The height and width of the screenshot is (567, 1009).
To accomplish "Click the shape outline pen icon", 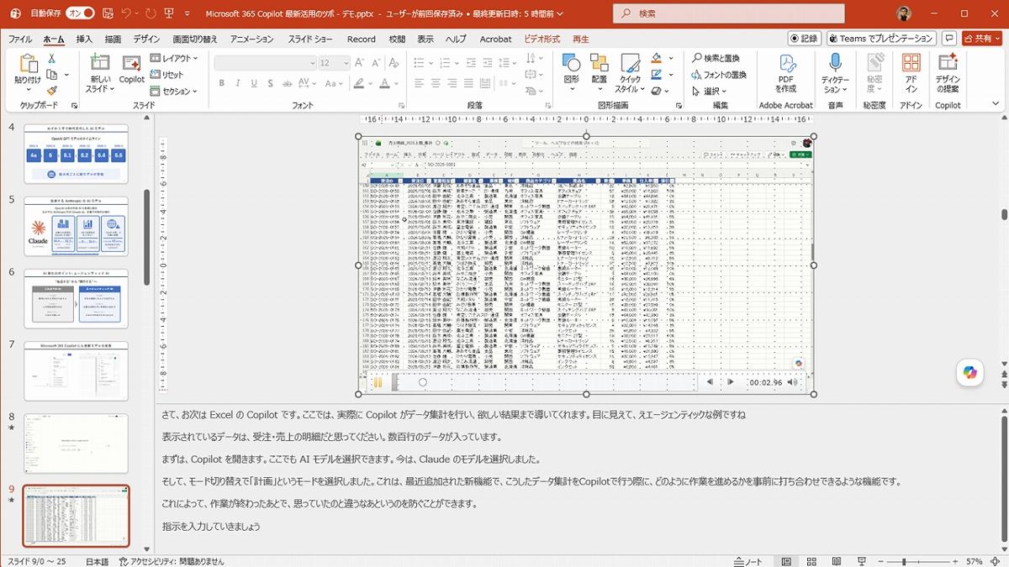I will pyautogui.click(x=656, y=75).
